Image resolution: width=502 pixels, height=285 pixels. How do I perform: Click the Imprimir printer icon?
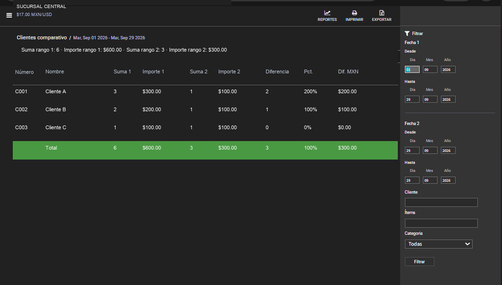click(x=354, y=13)
